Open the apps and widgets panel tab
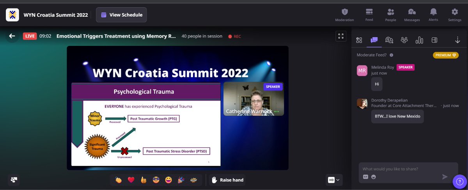The width and height of the screenshot is (468, 190). coord(359,40)
